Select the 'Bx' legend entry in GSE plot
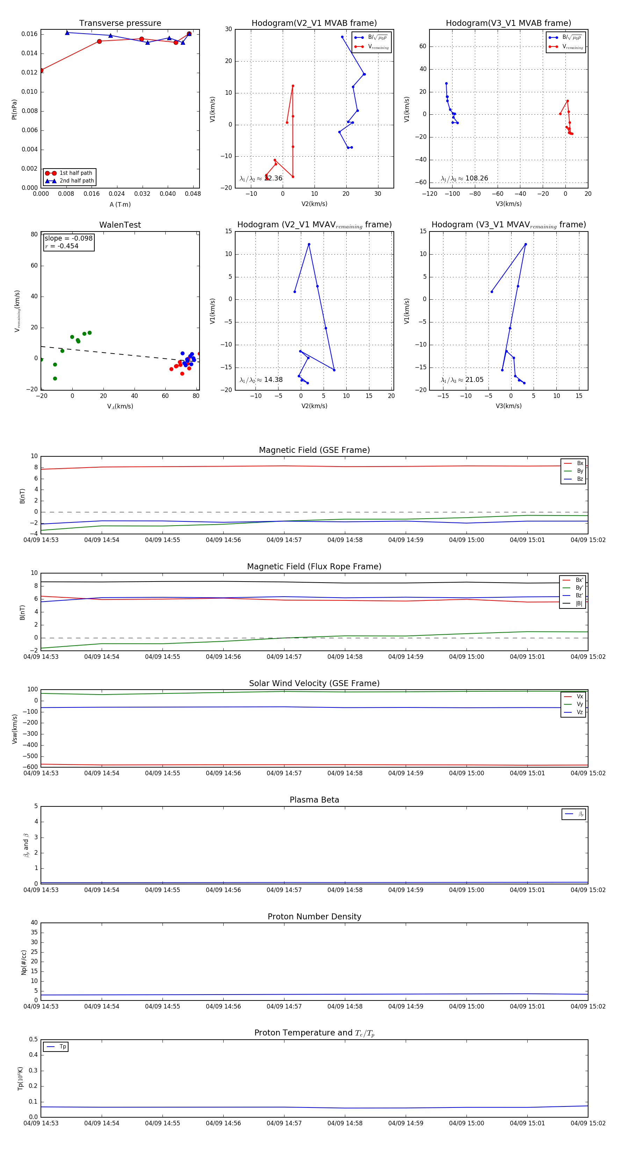 point(573,463)
